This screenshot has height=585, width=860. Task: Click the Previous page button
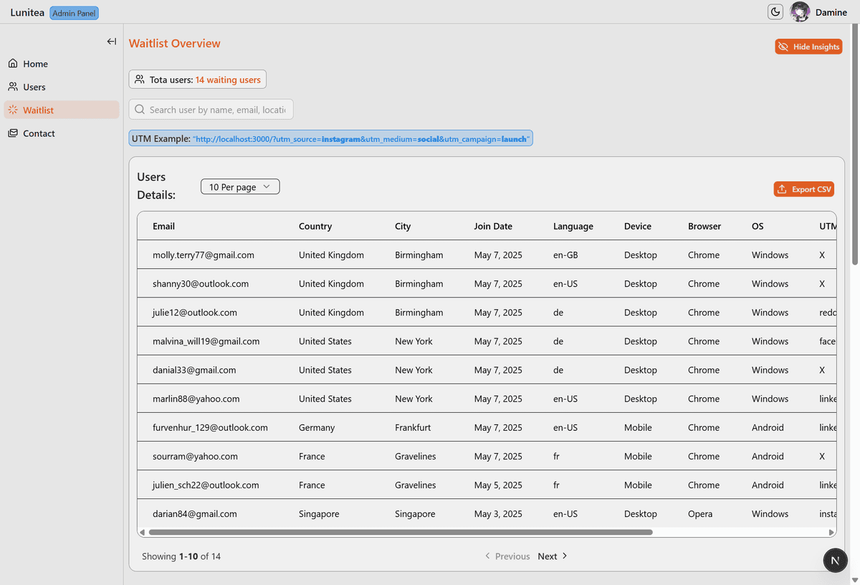tap(507, 556)
